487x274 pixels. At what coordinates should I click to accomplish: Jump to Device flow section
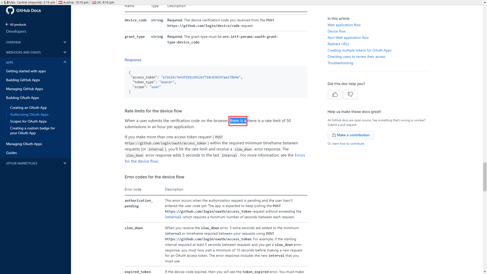pyautogui.click(x=336, y=31)
